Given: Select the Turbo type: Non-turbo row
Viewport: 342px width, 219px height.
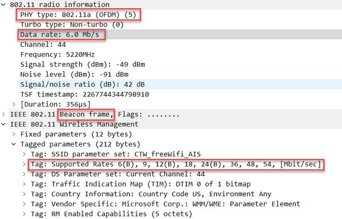Looking at the screenshot, I should click(x=72, y=25).
